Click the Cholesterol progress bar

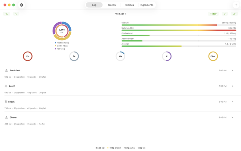pos(179,35)
